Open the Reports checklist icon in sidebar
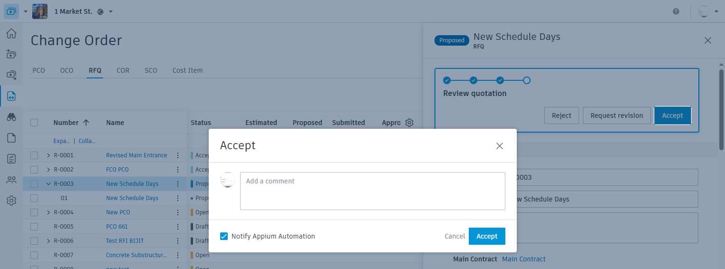The image size is (725, 269). tap(11, 159)
